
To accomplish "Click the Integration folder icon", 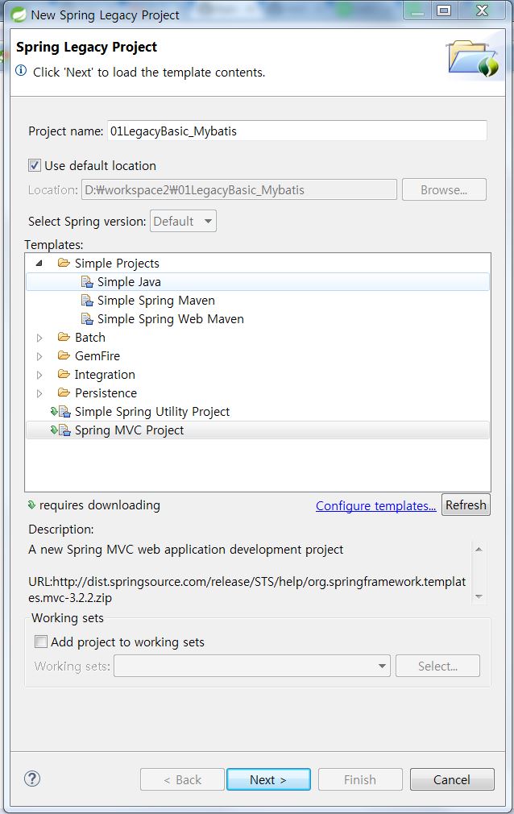I will [64, 374].
